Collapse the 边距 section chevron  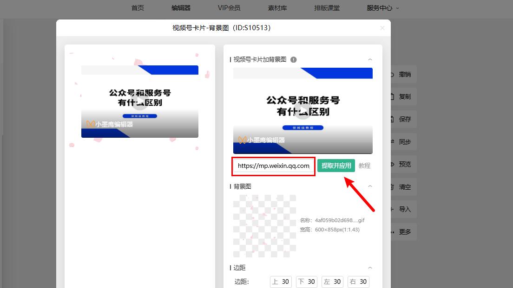coord(370,268)
